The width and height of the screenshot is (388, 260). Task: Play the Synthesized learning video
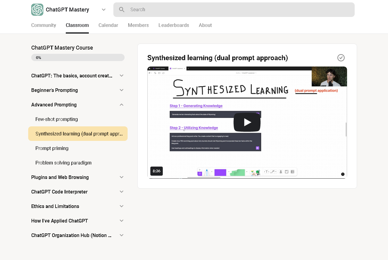(247, 122)
